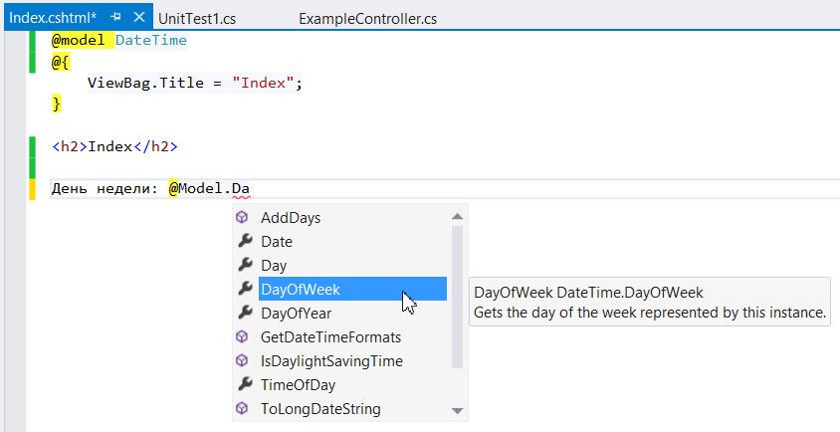
Task: Place the cursor after @Model.Da
Action: coord(250,189)
